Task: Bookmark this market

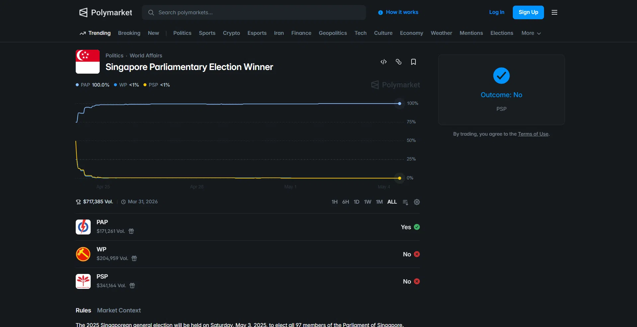Action: (413, 62)
